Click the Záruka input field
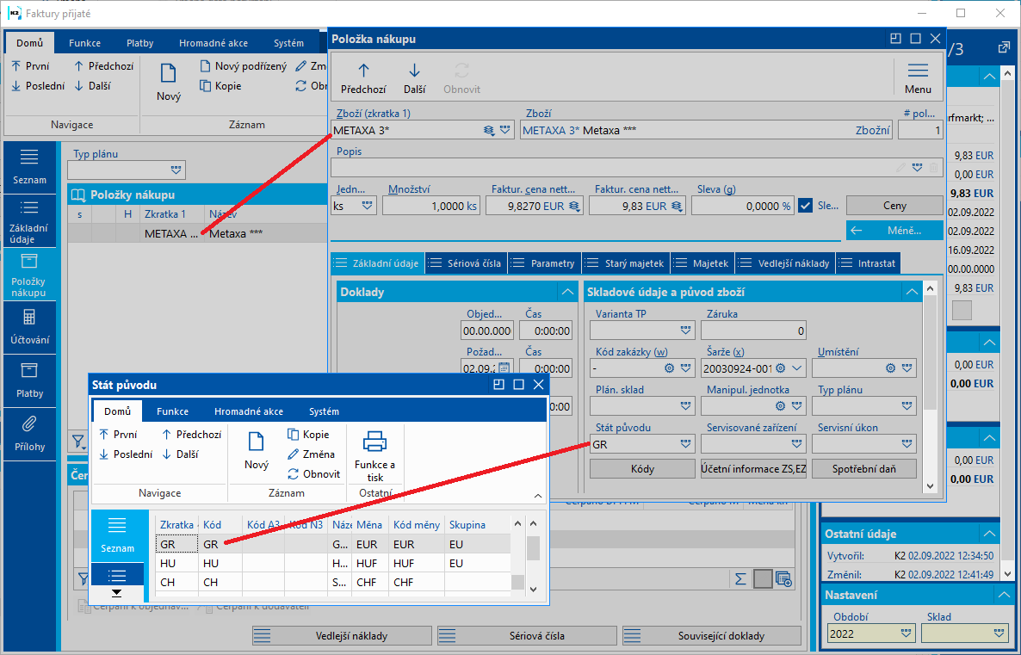The width and height of the screenshot is (1021, 655). coord(753,331)
